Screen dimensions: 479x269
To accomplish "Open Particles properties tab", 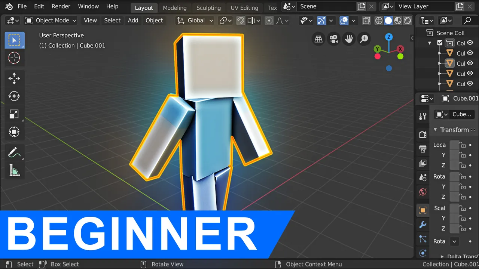I will point(423,239).
